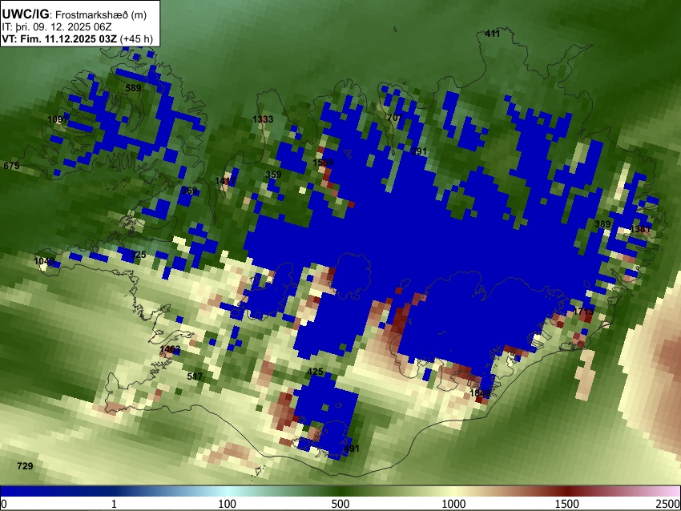Click the map value 517
Viewport: 681px width, 511px height.
(195, 376)
